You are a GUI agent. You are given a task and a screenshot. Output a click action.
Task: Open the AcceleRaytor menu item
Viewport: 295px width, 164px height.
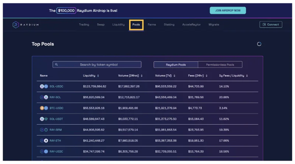point(191,24)
